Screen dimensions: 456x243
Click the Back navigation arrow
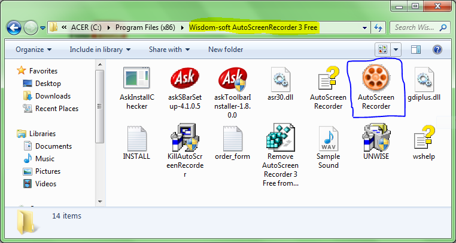(x=14, y=28)
